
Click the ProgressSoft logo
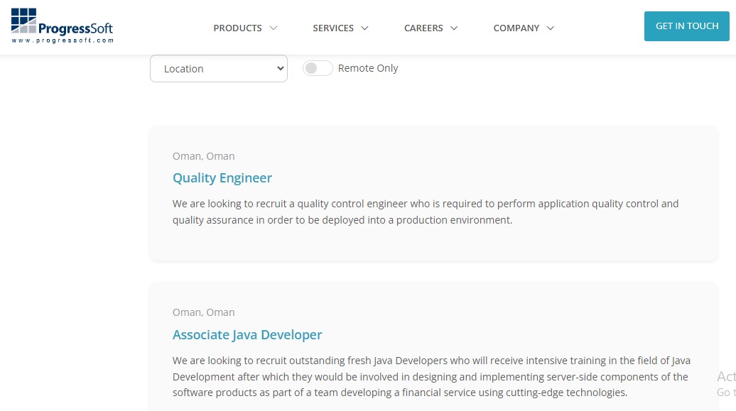pos(62,26)
